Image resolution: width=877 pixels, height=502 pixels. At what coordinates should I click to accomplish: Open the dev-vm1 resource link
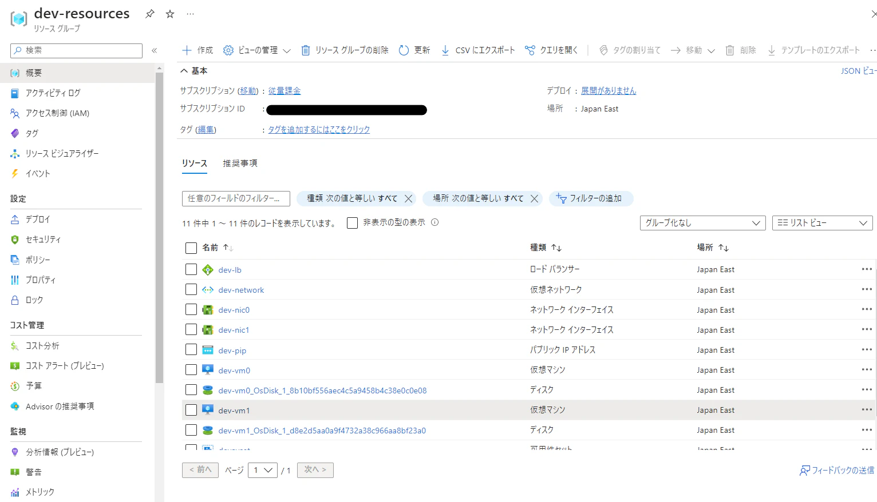point(234,411)
